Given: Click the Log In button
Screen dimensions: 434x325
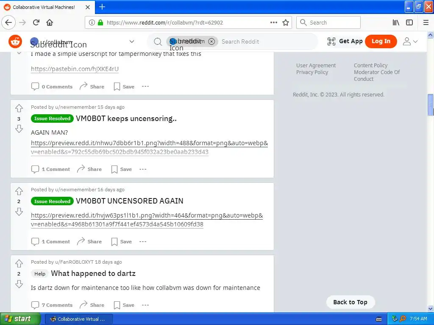Looking at the screenshot, I should tap(381, 41).
